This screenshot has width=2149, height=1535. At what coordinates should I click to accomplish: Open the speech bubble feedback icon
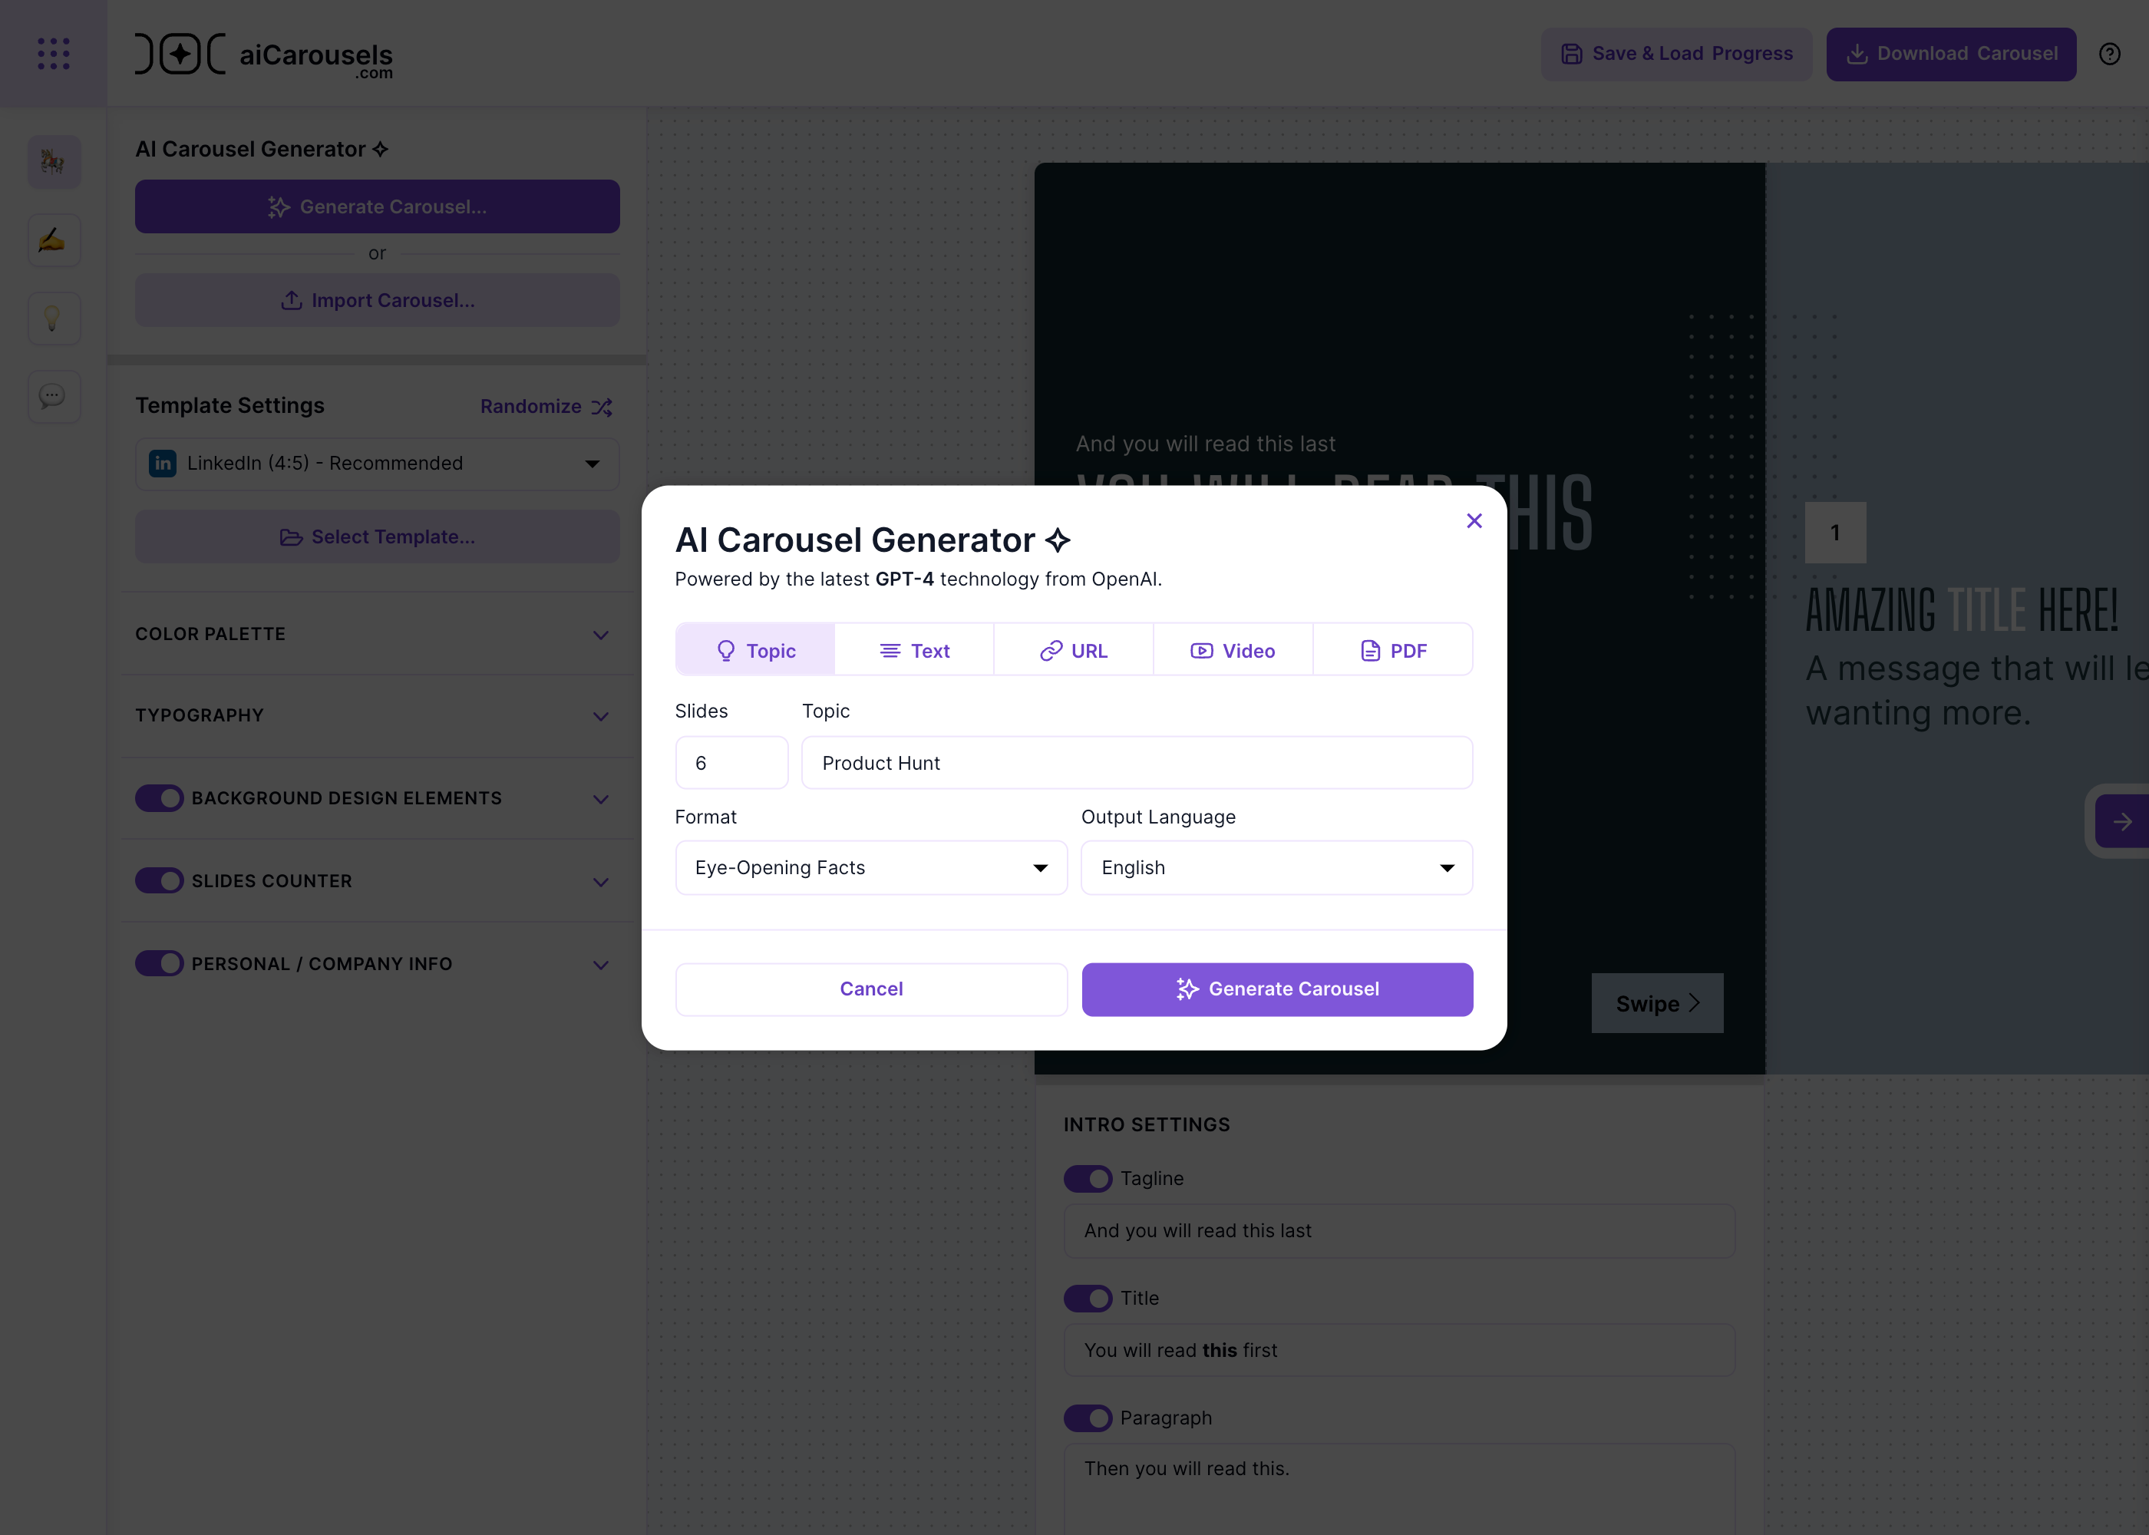pyautogui.click(x=54, y=396)
